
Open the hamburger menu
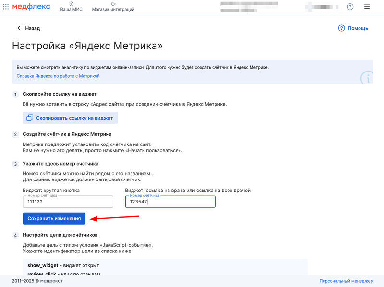pyautogui.click(x=367, y=7)
